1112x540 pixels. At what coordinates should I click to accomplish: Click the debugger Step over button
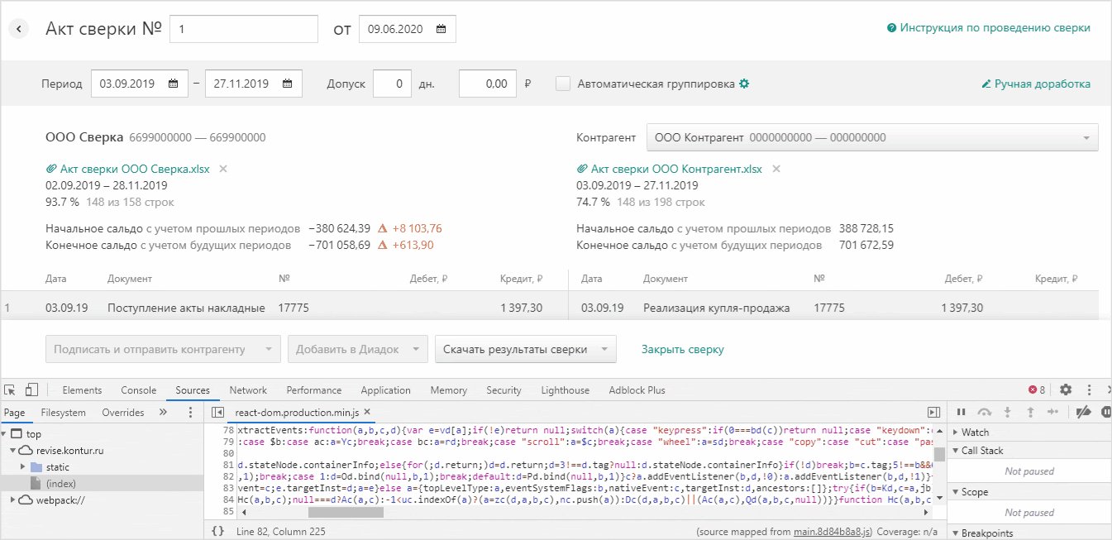(x=984, y=412)
